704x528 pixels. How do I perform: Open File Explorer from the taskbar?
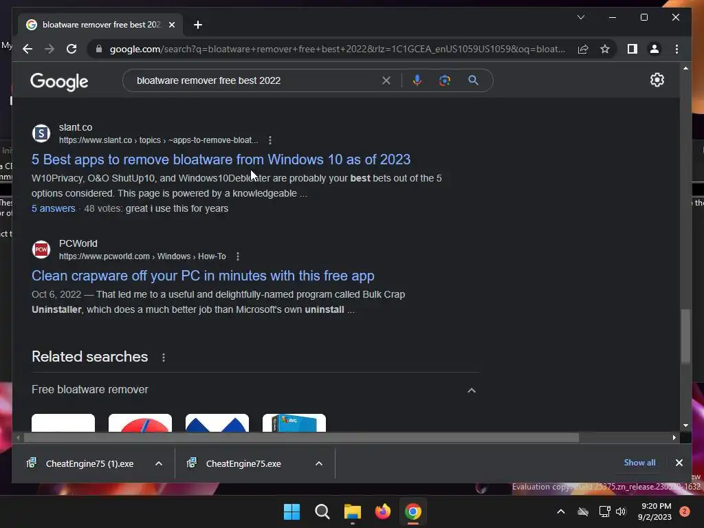353,511
